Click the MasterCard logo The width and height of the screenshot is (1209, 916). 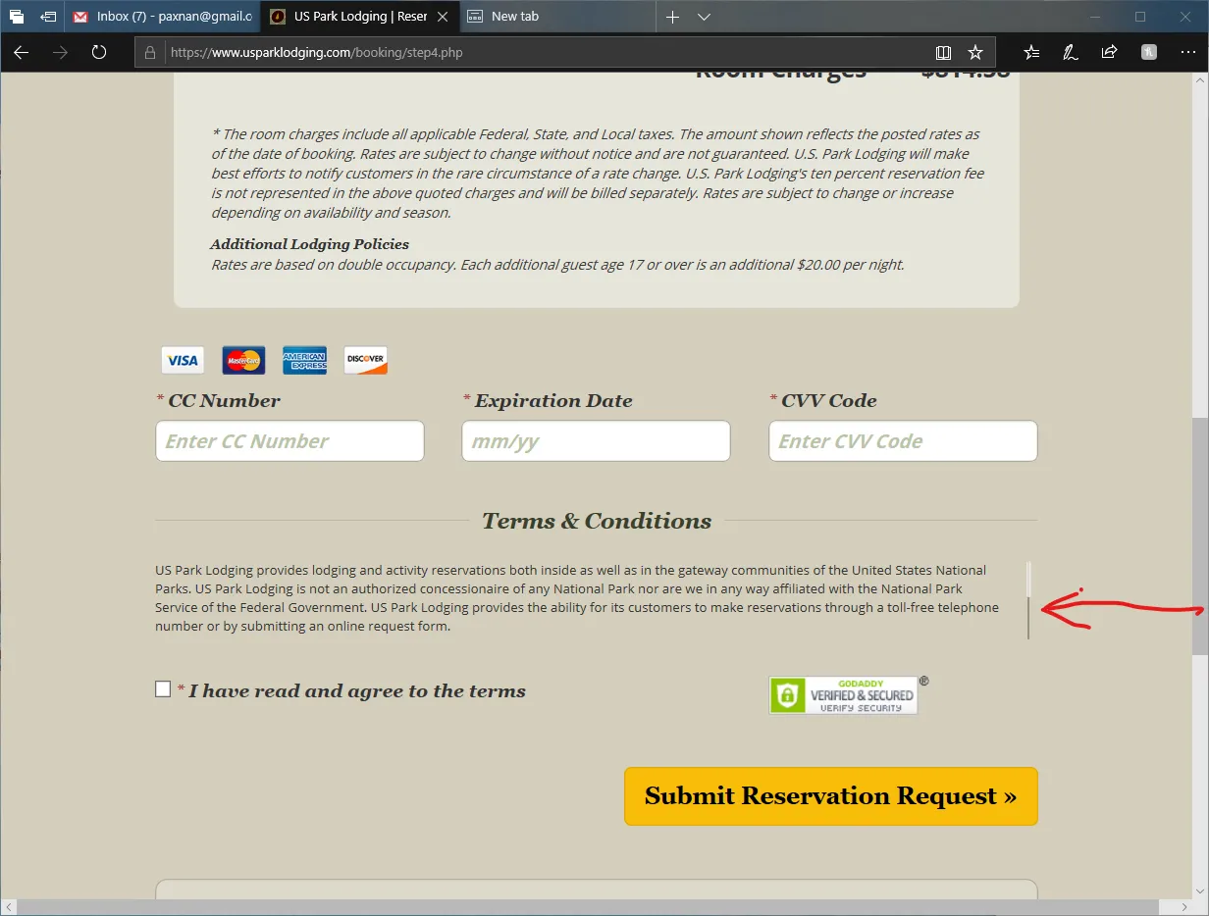(x=243, y=360)
